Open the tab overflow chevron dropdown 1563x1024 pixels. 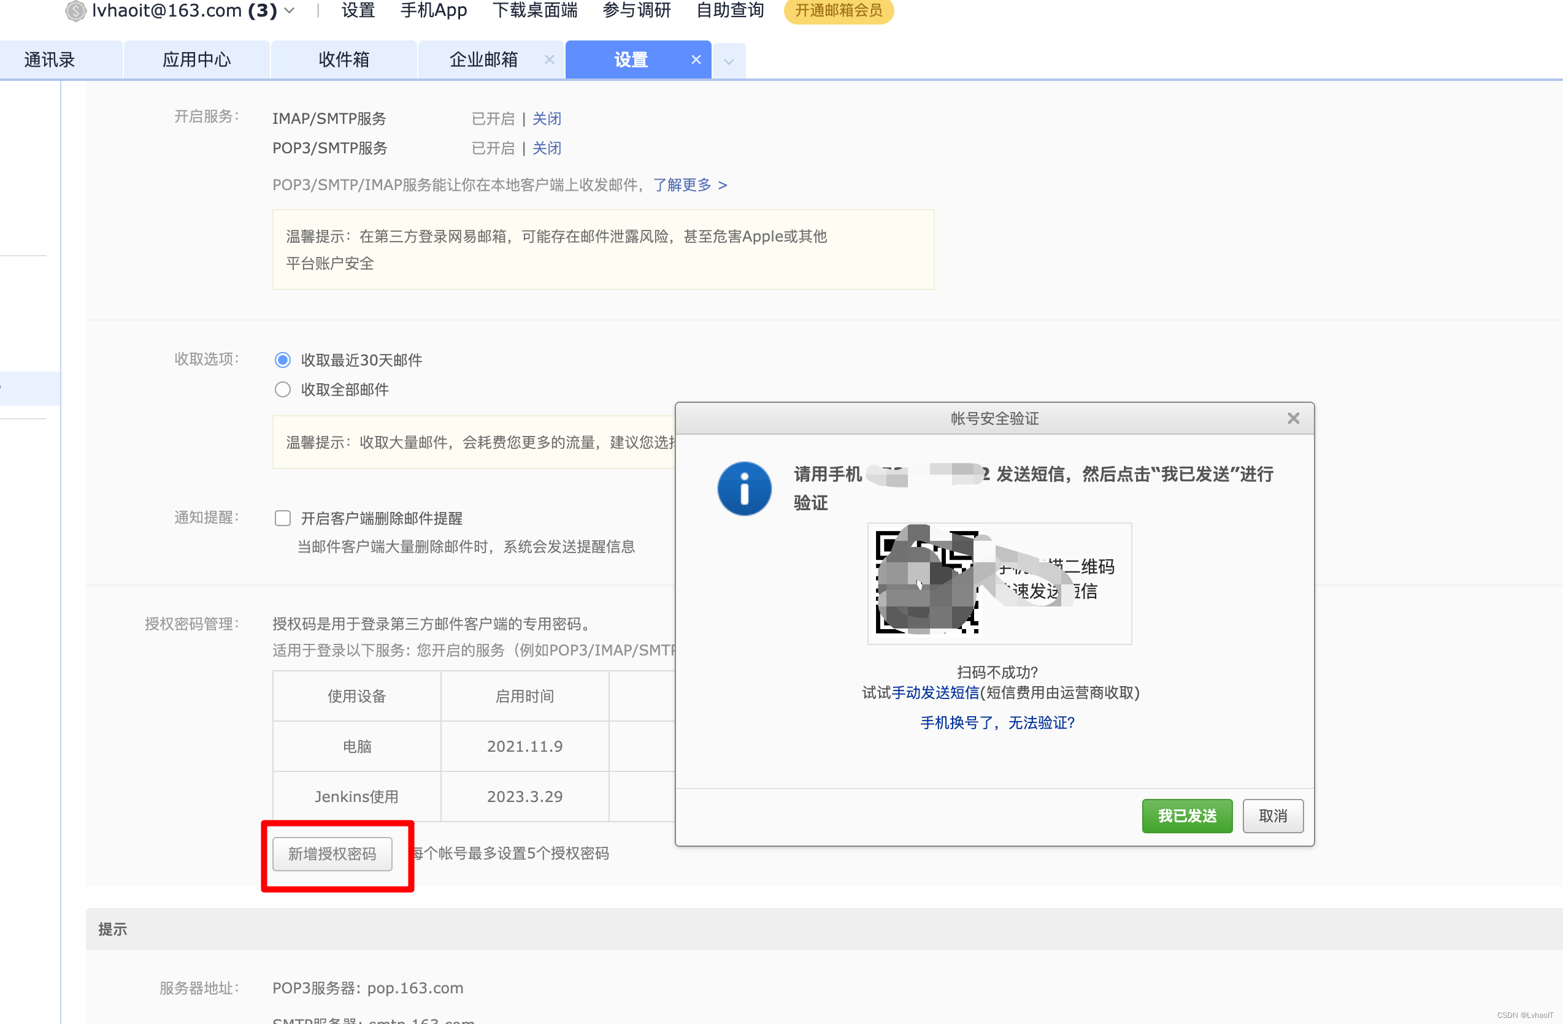[728, 62]
